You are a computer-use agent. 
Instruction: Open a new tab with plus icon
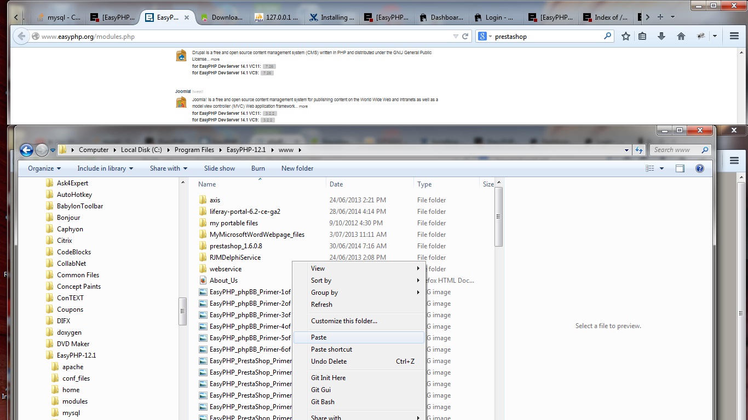[x=660, y=17]
